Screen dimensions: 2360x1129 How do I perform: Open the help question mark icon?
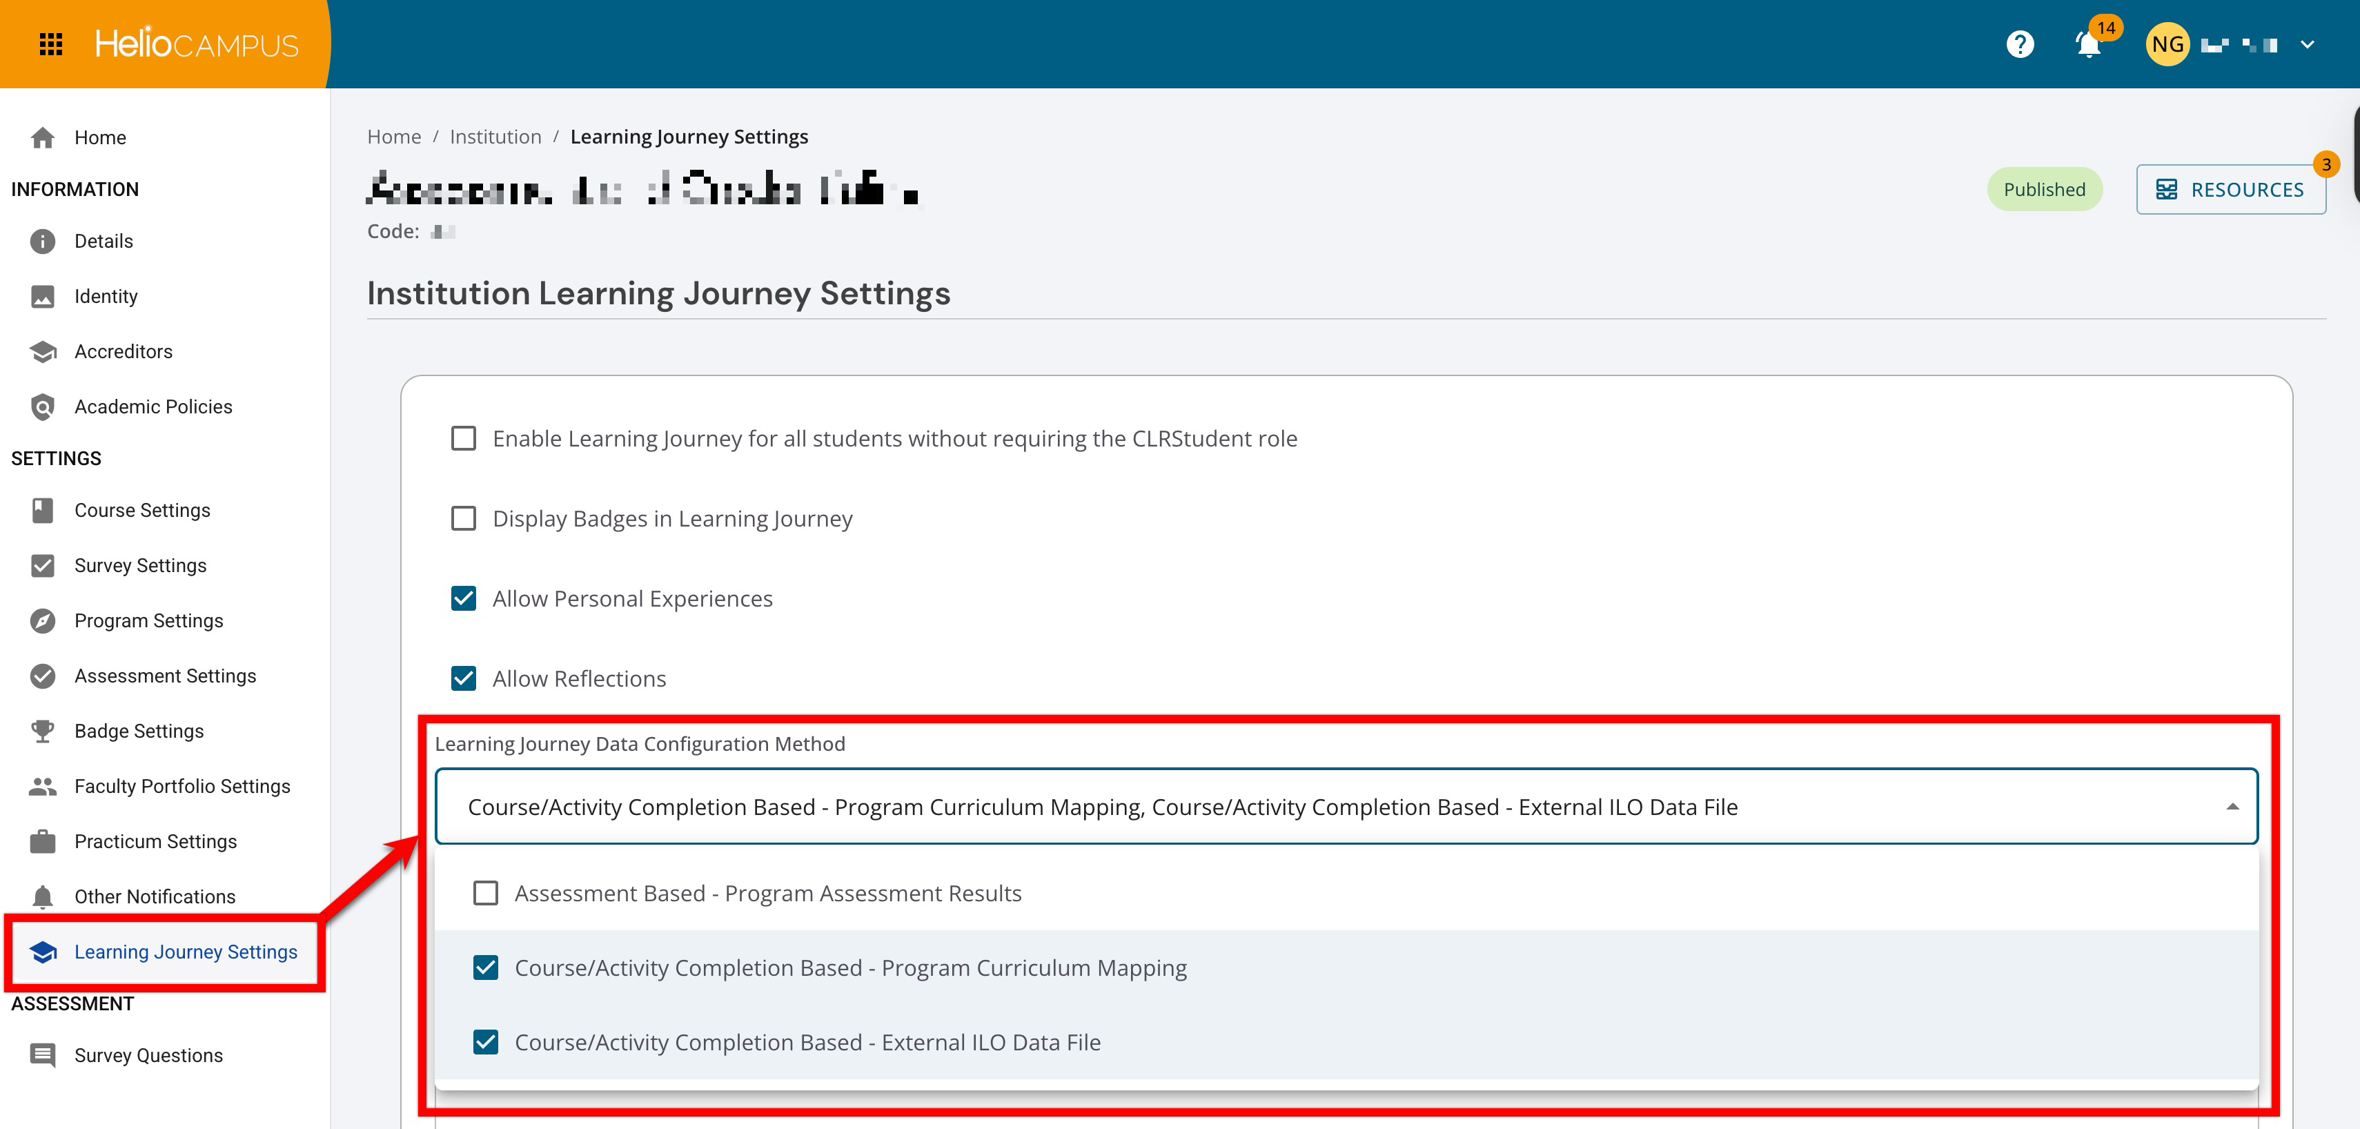click(x=2020, y=44)
